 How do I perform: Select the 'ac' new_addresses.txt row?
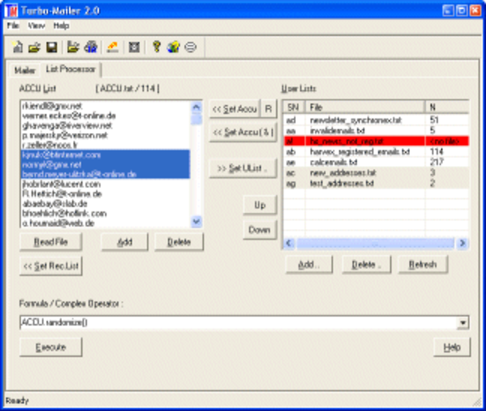[x=376, y=173]
